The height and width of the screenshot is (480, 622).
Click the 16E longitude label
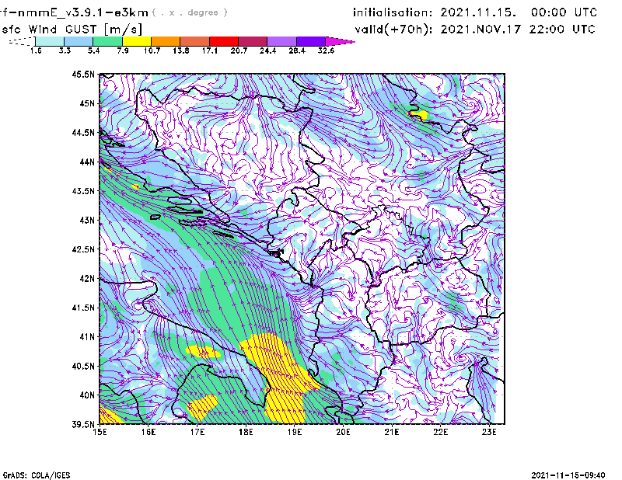point(149,432)
